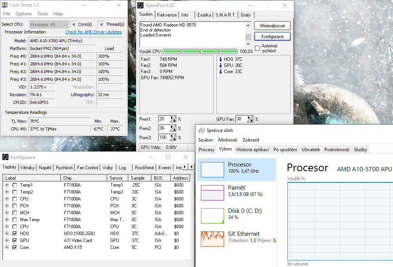Expand the PCH tree row
This screenshot has width=393, height=267.
(7, 206)
